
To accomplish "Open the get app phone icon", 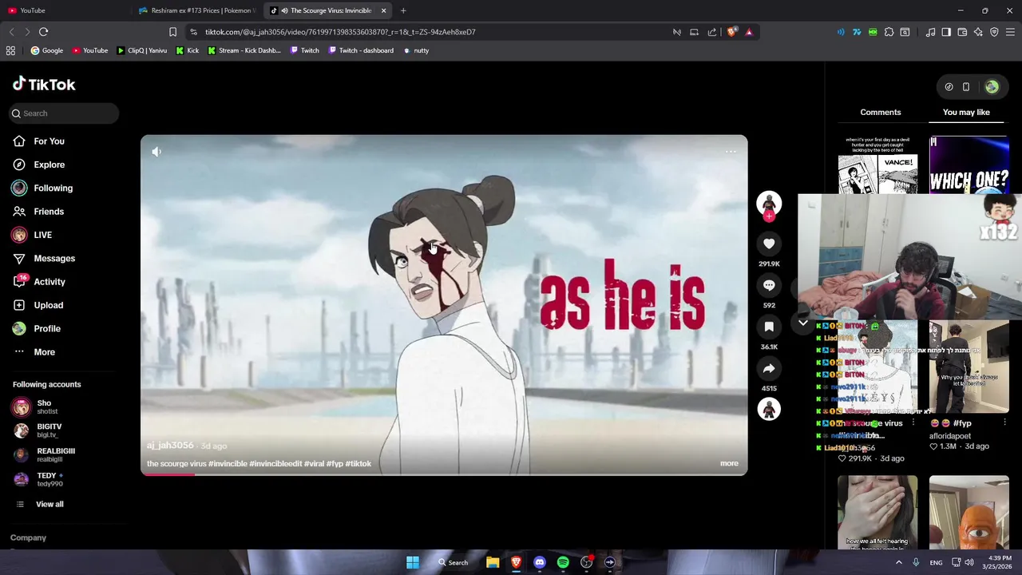I will [x=966, y=87].
